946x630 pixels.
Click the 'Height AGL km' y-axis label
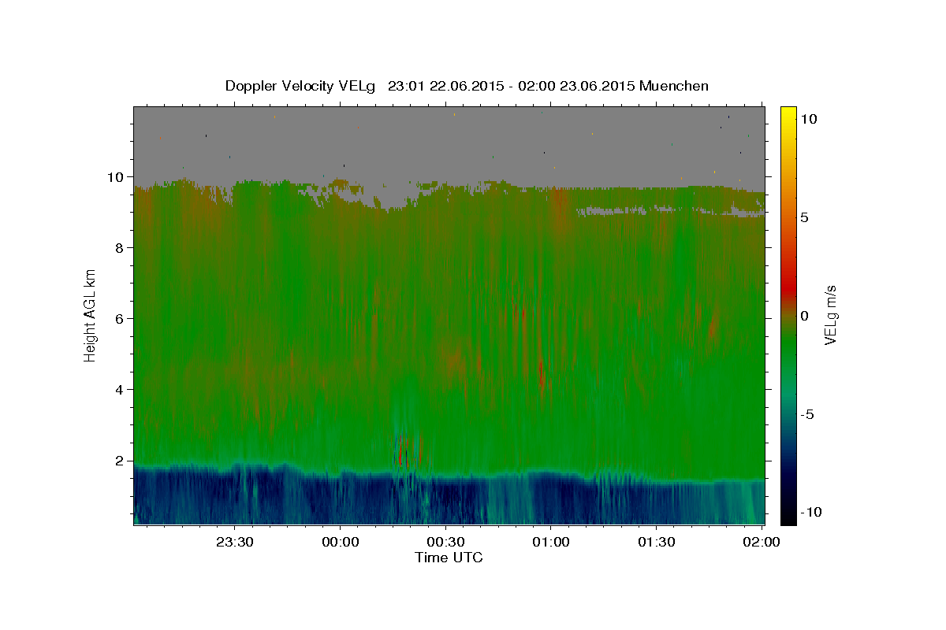pyautogui.click(x=90, y=315)
